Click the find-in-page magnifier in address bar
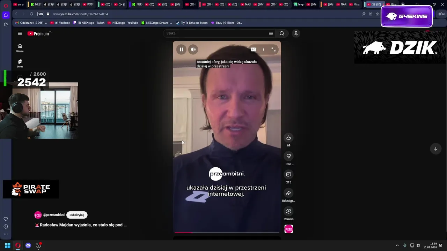The width and height of the screenshot is (447, 251). 364,14
